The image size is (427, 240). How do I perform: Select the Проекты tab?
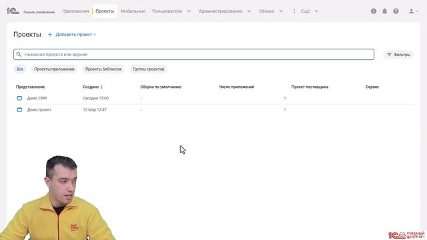pos(105,11)
